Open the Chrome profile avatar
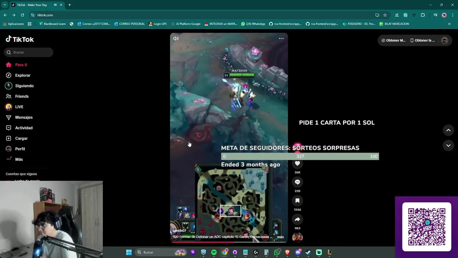 (444, 15)
